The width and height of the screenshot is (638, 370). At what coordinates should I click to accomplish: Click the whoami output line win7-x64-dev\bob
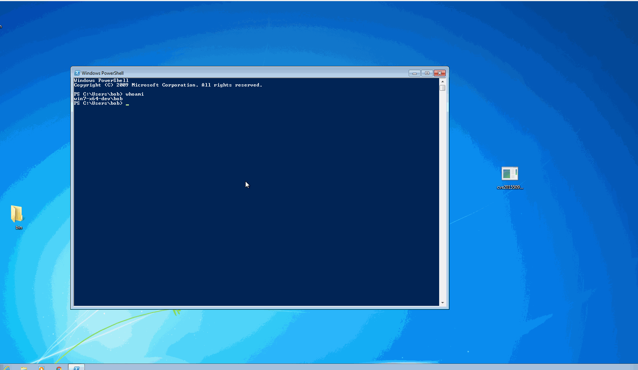coord(98,99)
